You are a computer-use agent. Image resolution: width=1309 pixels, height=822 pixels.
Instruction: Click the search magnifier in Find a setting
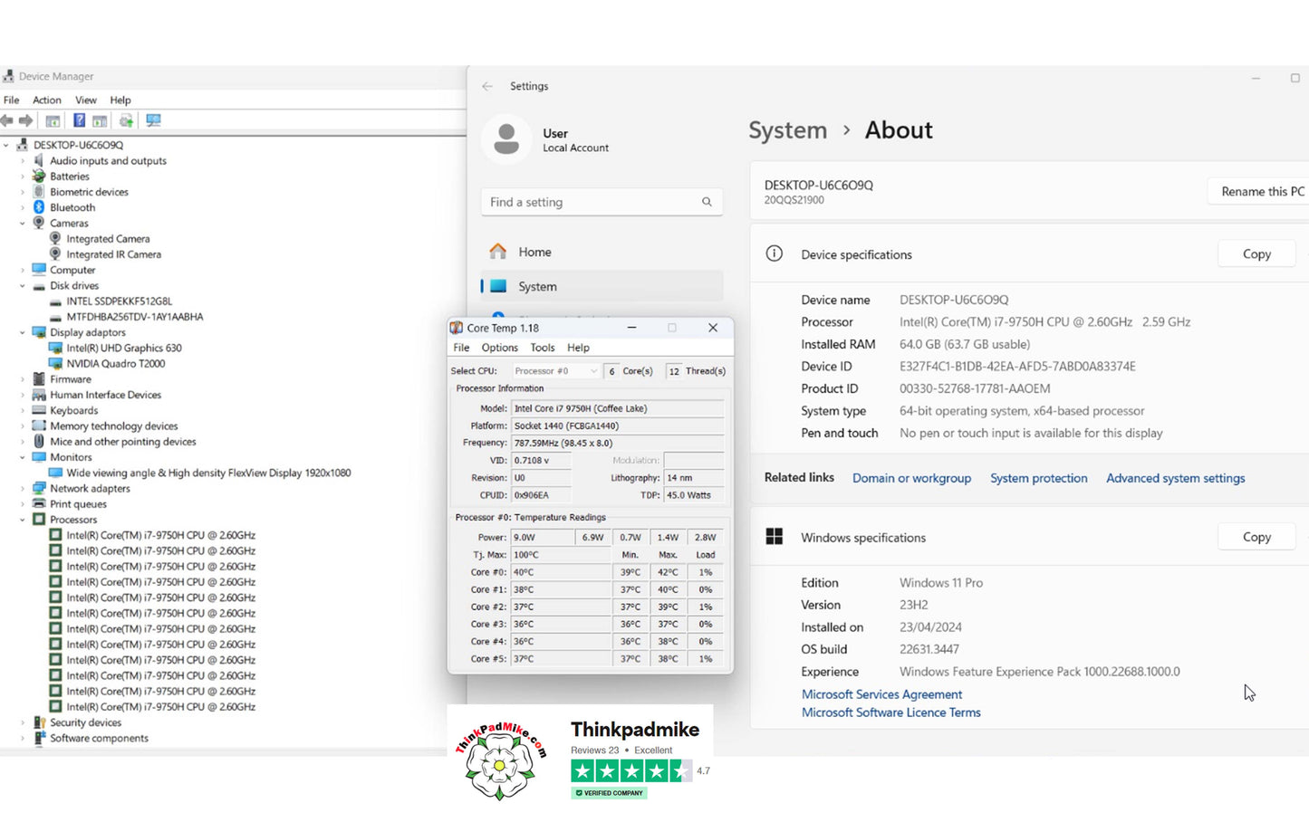(707, 202)
